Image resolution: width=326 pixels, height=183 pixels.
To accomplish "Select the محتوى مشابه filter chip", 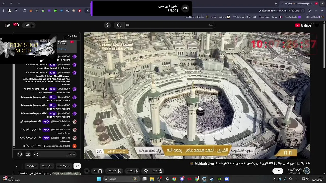I will pos(47,166).
